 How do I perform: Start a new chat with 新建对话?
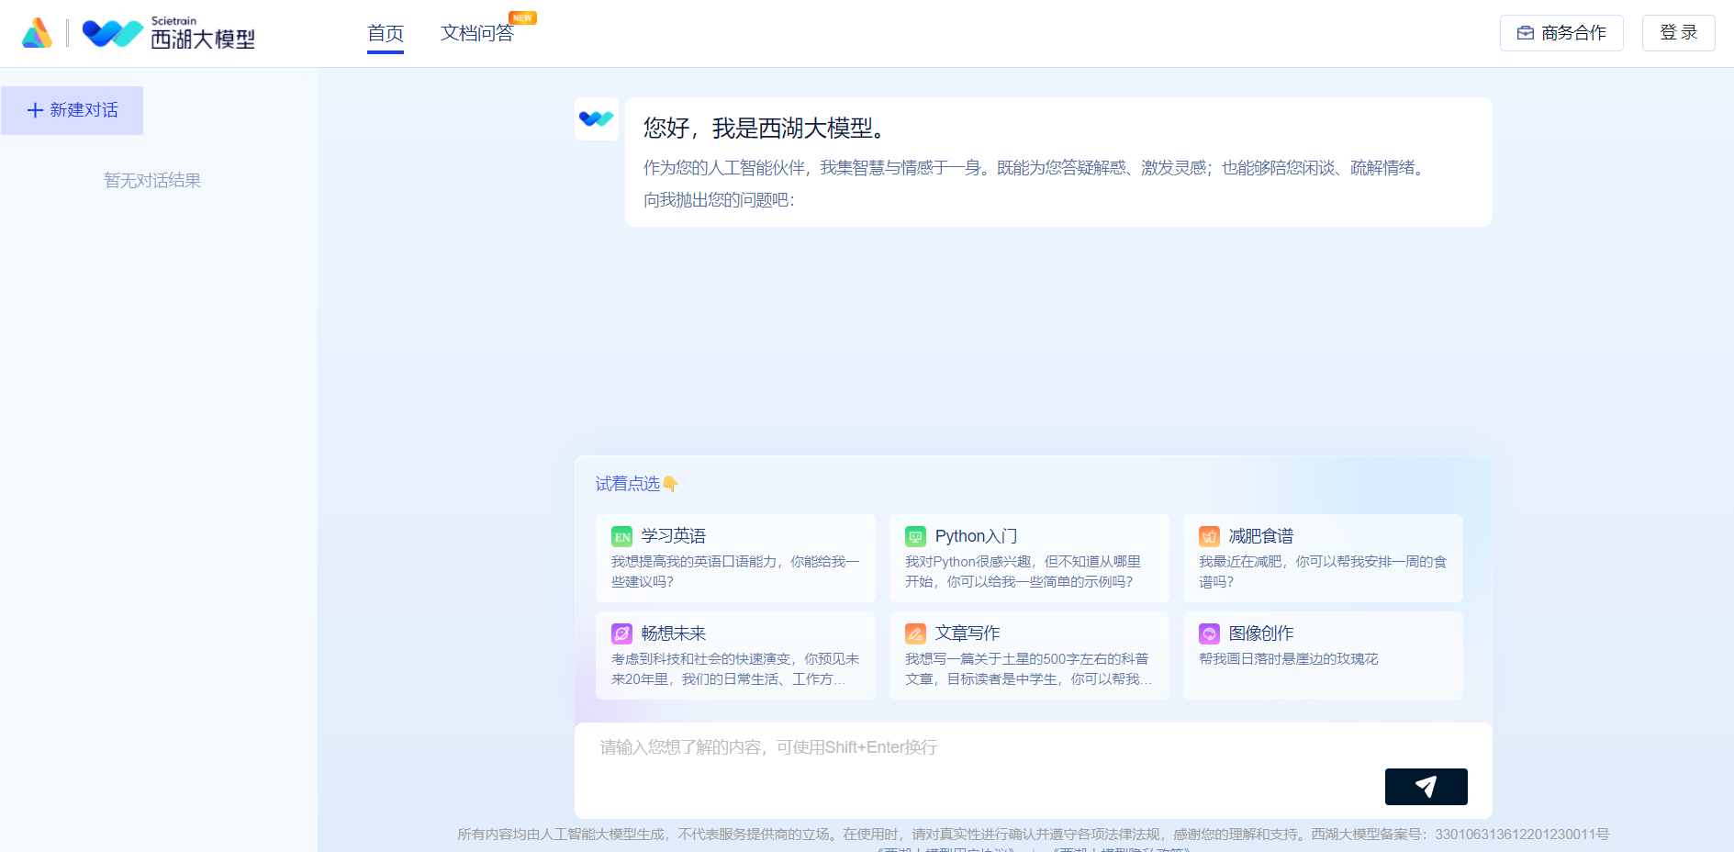point(73,110)
